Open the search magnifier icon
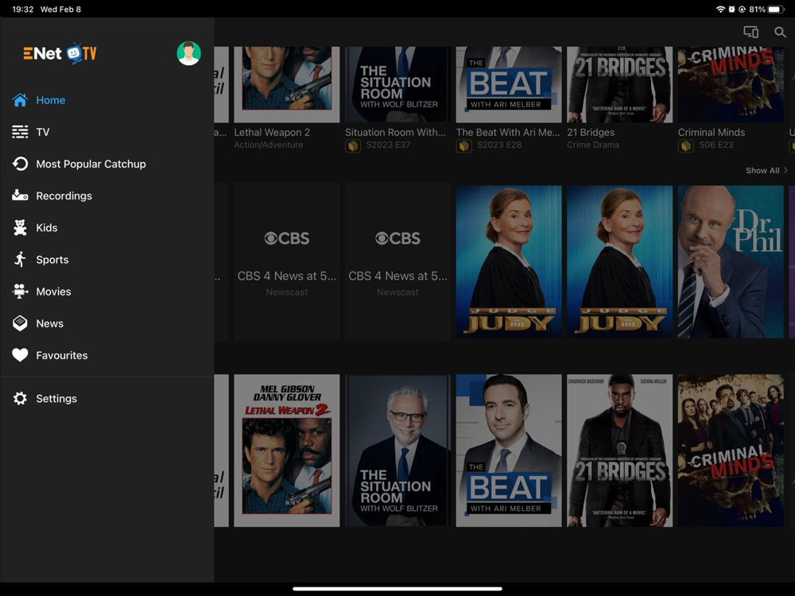795x596 pixels. (780, 32)
